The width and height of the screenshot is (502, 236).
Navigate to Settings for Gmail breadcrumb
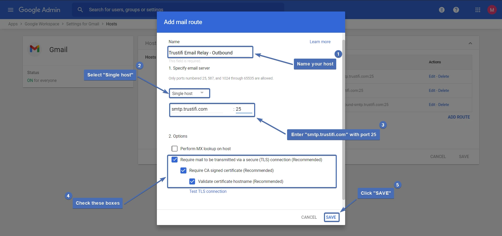click(x=82, y=24)
